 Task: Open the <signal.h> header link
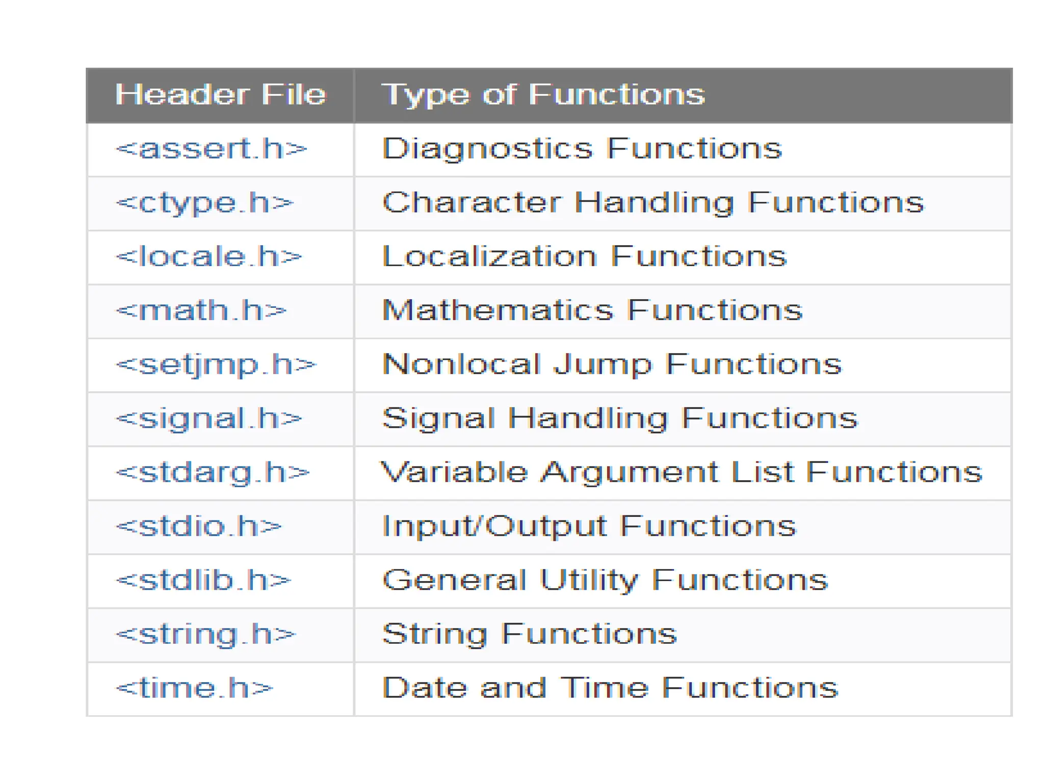click(x=209, y=419)
